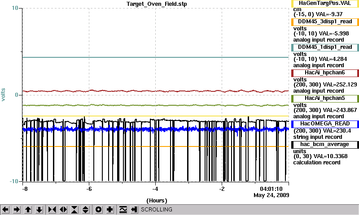The width and height of the screenshot is (359, 215).
Task: Click the zoom in horizontally icon
Action: pos(52,210)
